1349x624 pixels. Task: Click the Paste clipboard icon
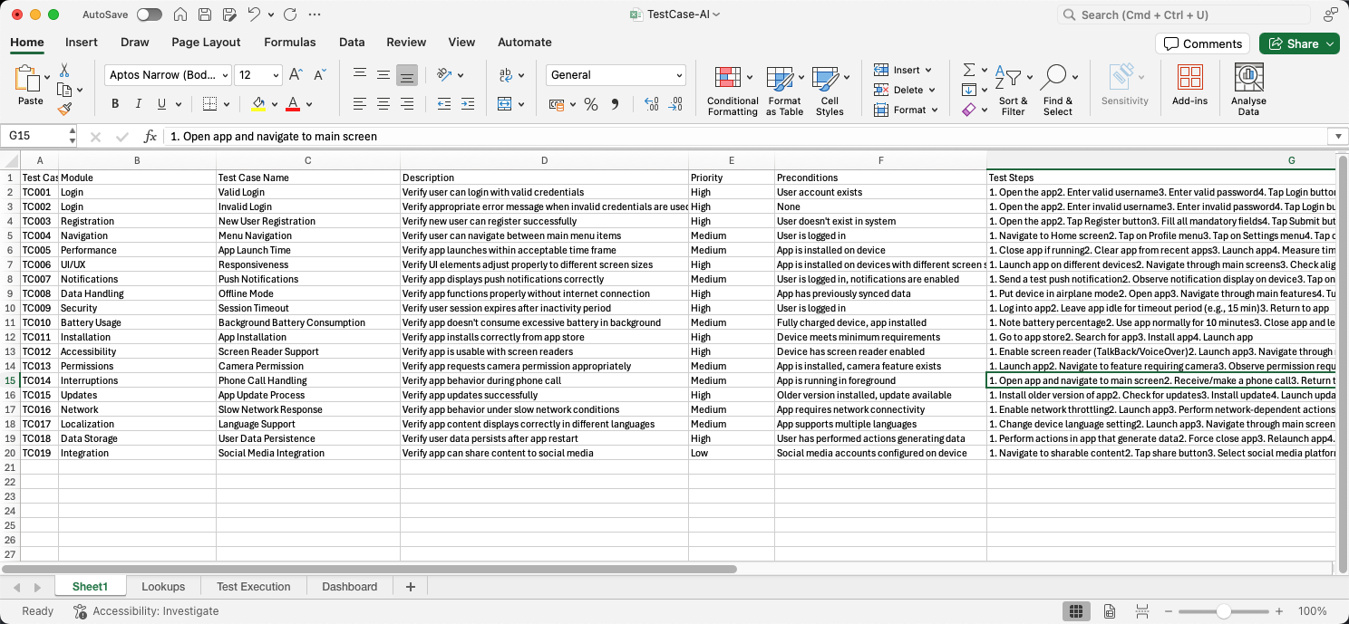coord(27,80)
